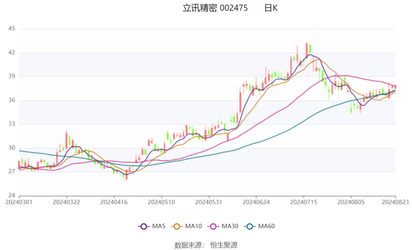412x250 pixels.
Task: Click the 20240823 date axis label
Action: pyautogui.click(x=395, y=202)
